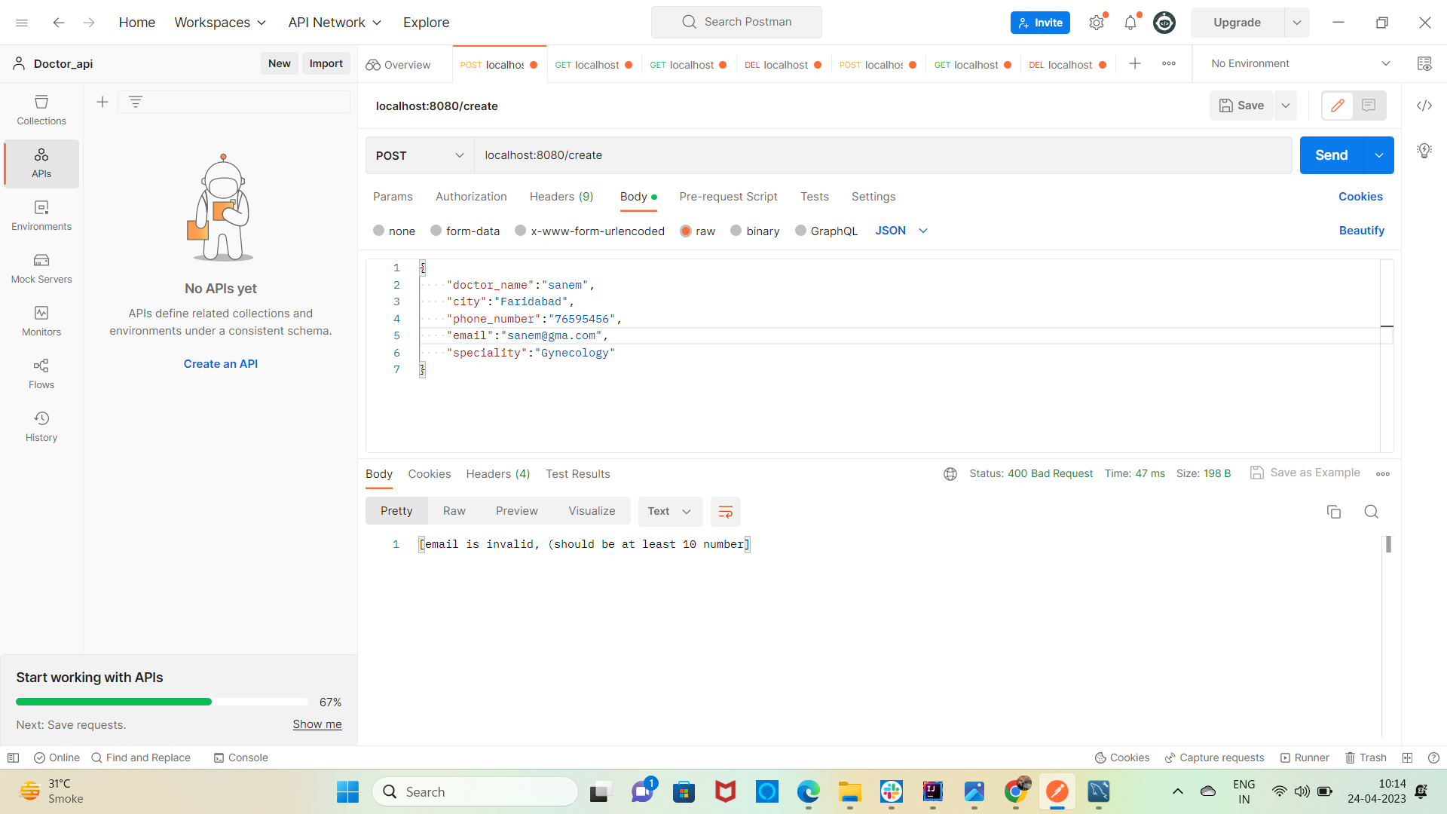Expand the Send button options arrow
1447x814 pixels.
click(x=1379, y=155)
